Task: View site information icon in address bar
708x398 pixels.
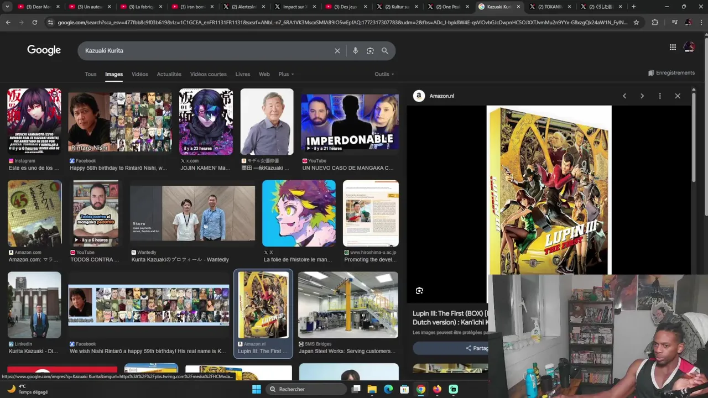Action: coord(50,22)
